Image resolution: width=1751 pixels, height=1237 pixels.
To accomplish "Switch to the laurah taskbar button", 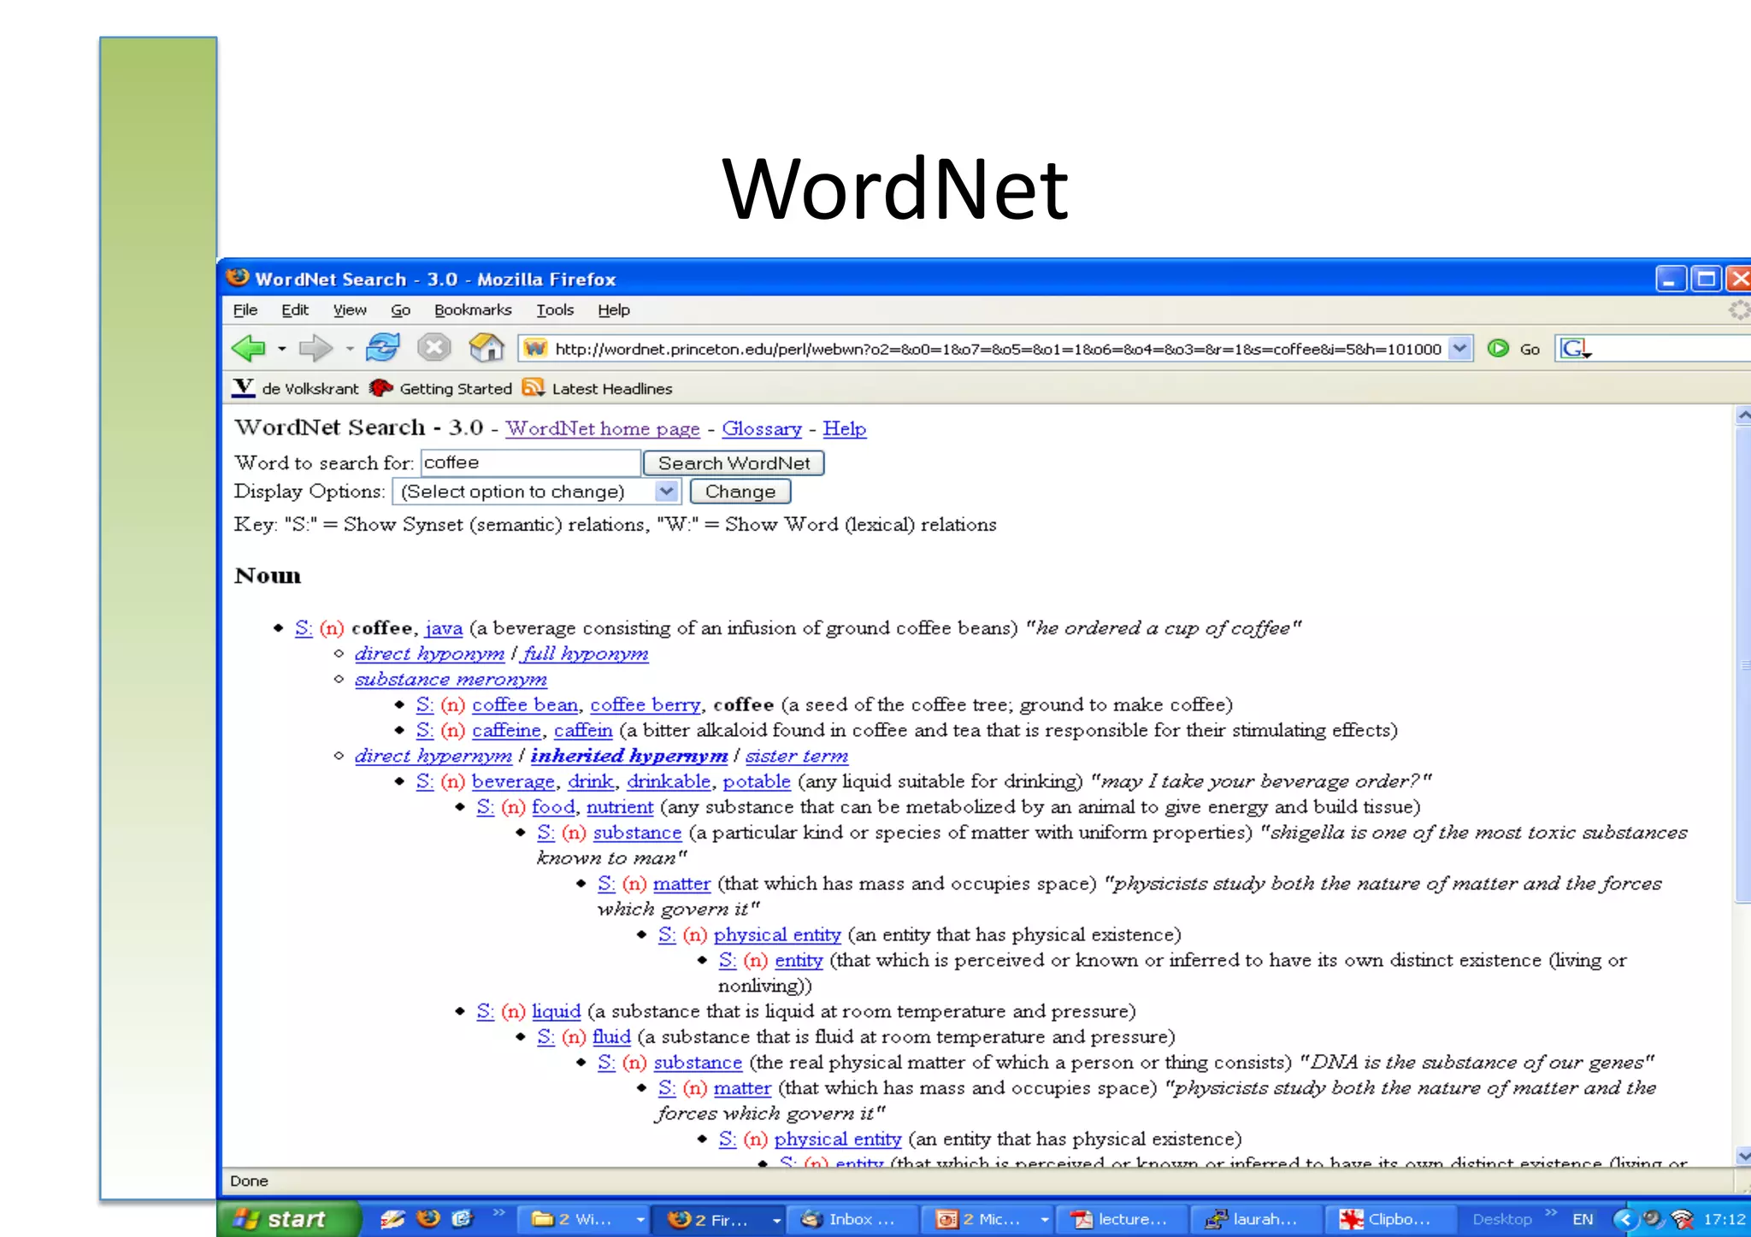I will (x=1256, y=1220).
